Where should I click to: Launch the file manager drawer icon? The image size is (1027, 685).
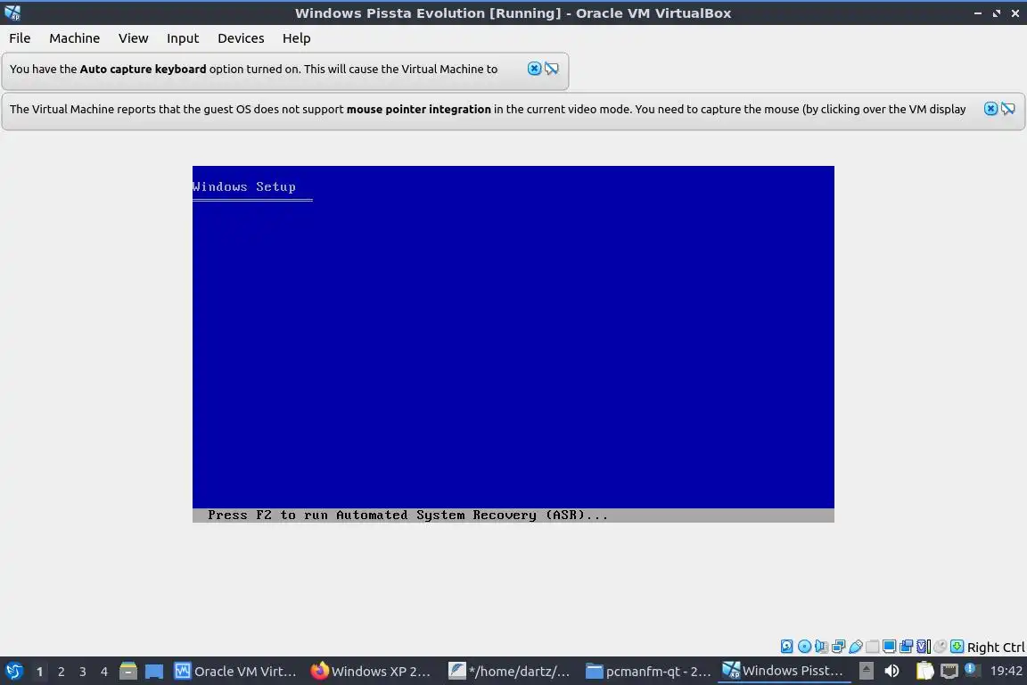click(128, 671)
